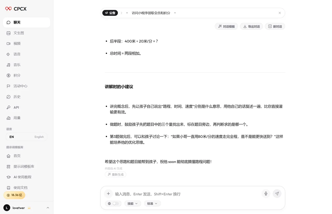
Task: Open the 文生图 image generation page
Action: pyautogui.click(x=26, y=33)
